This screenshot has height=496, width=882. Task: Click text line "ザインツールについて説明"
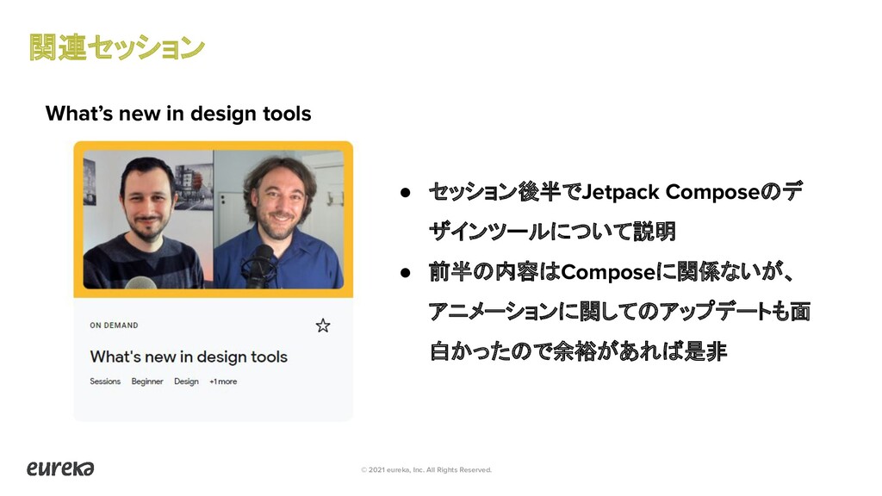(x=552, y=231)
